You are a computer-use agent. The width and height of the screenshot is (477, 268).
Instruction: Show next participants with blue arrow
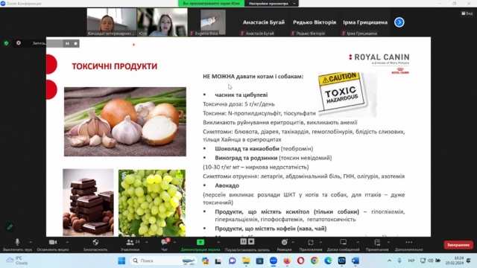tap(399, 22)
